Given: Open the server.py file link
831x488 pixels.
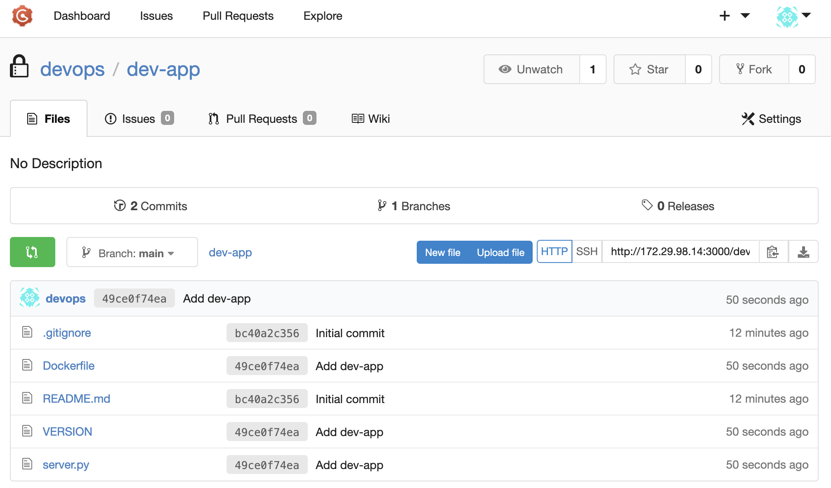Looking at the screenshot, I should (x=66, y=465).
